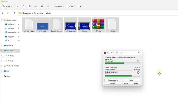
Task: Click the Modo... button
Action: (x=127, y=83)
